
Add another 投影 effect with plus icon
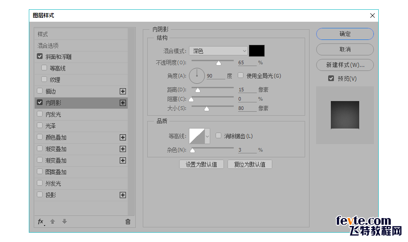point(123,195)
